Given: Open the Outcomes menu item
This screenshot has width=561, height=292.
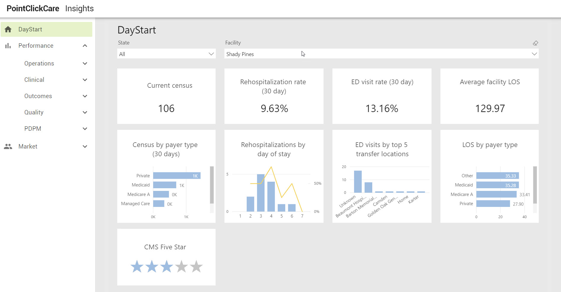Looking at the screenshot, I should pos(38,96).
